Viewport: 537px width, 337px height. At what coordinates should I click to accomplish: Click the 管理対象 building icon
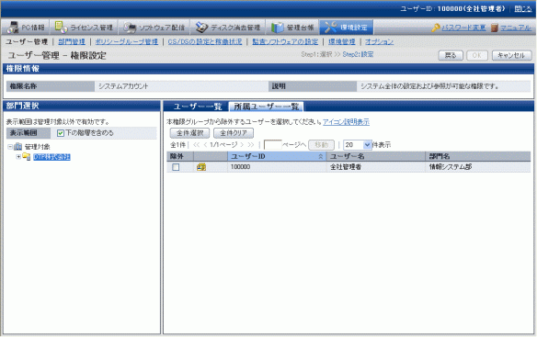(x=17, y=147)
